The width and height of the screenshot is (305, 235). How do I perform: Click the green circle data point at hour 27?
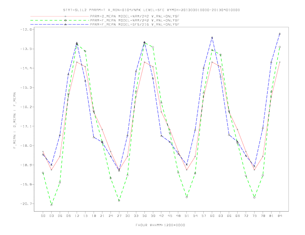(119, 200)
